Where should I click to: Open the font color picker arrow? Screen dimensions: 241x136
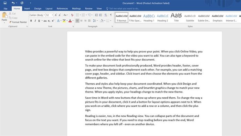(x=73, y=21)
